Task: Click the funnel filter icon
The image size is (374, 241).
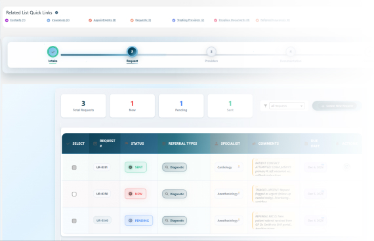Action: pyautogui.click(x=265, y=105)
